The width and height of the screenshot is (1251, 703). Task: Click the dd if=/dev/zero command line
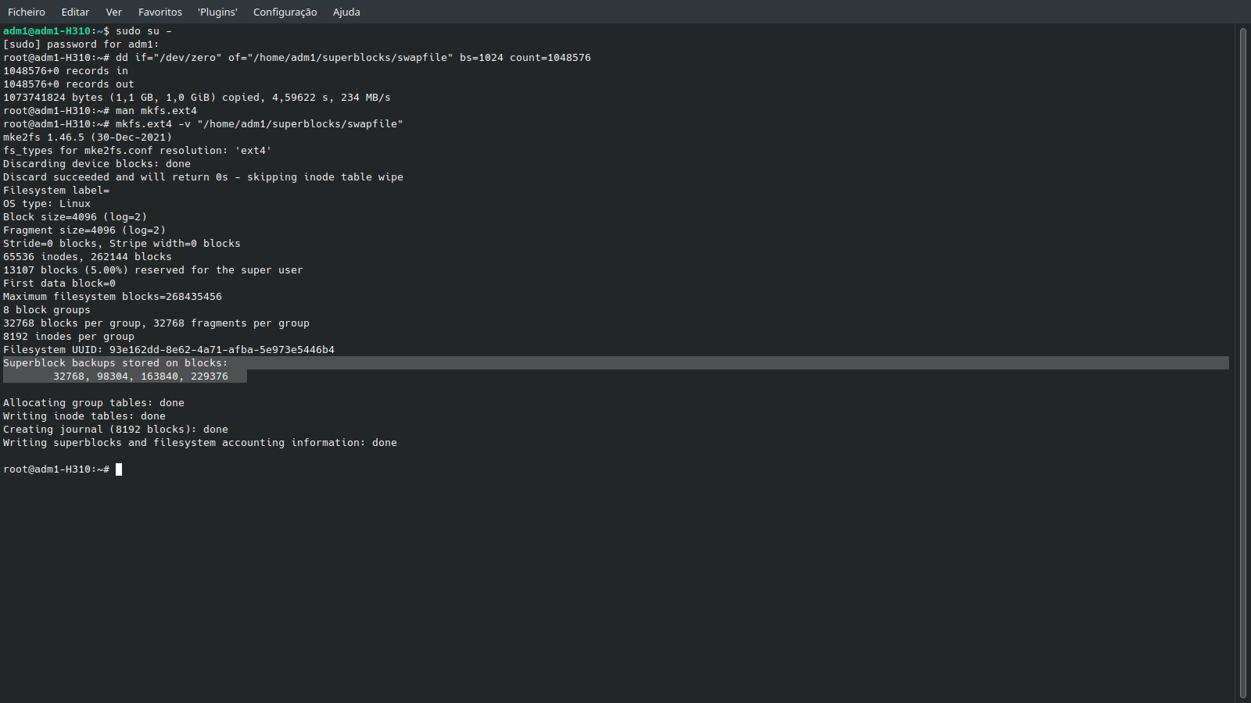352,58
